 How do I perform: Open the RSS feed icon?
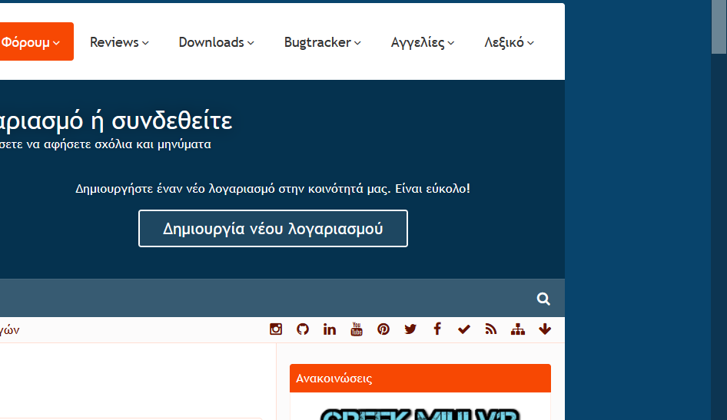[491, 329]
